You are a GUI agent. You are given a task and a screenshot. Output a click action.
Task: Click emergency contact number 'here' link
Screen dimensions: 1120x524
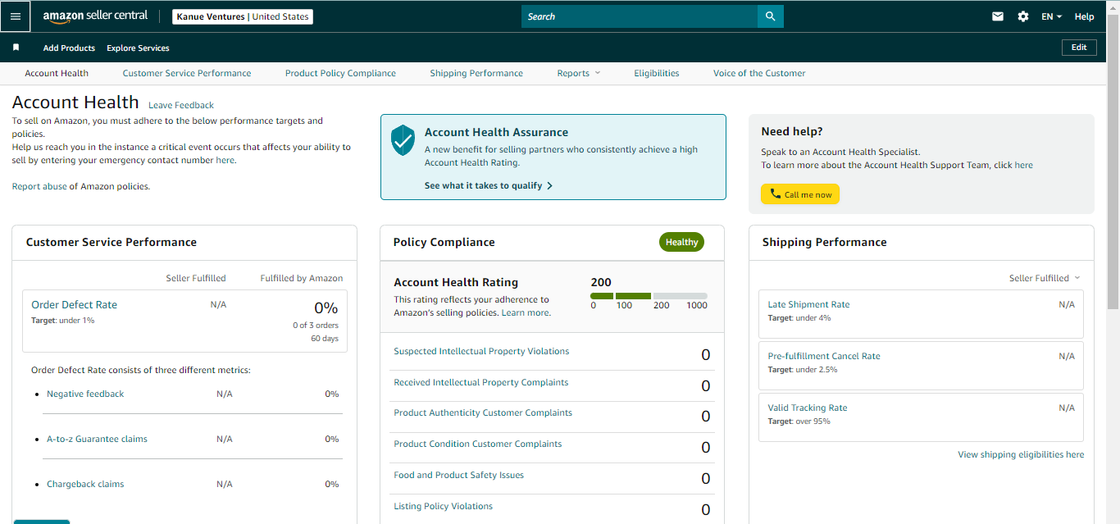click(x=225, y=160)
